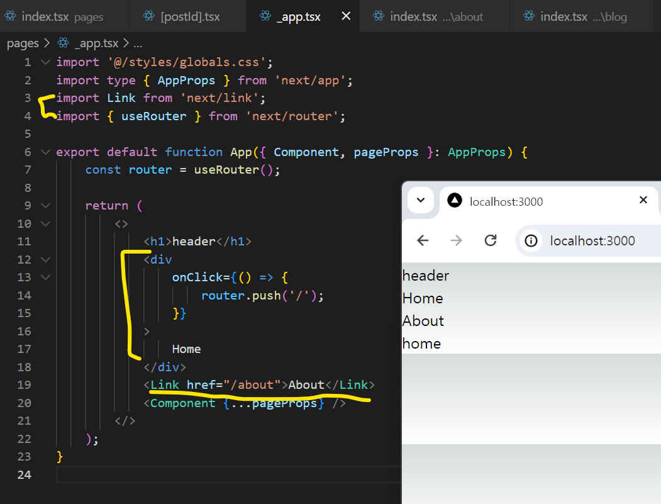Fold the App function at line 6
This screenshot has width=661, height=504.
point(45,152)
